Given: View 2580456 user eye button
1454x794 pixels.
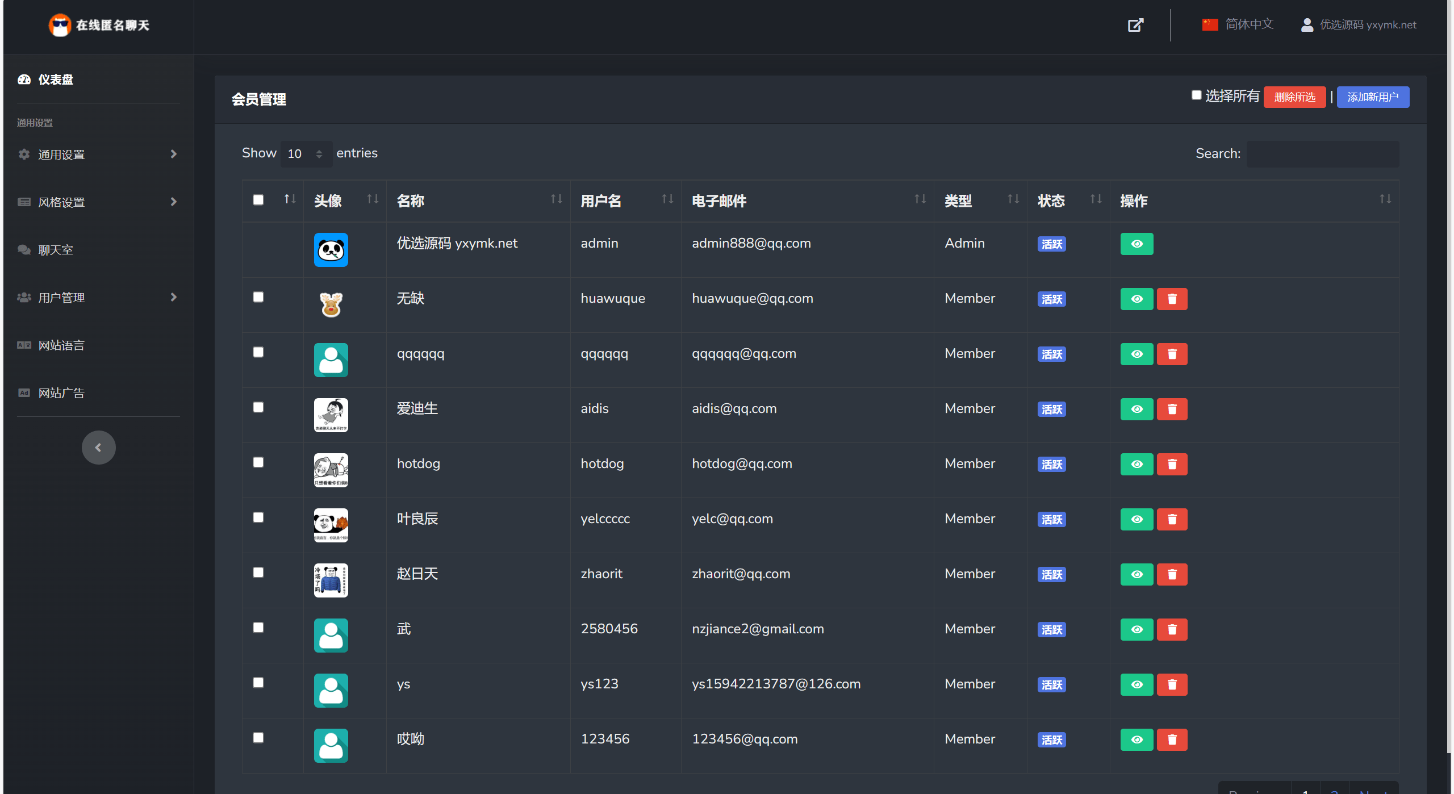Looking at the screenshot, I should click(x=1137, y=629).
